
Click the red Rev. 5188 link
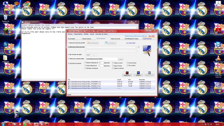tap(152, 36)
